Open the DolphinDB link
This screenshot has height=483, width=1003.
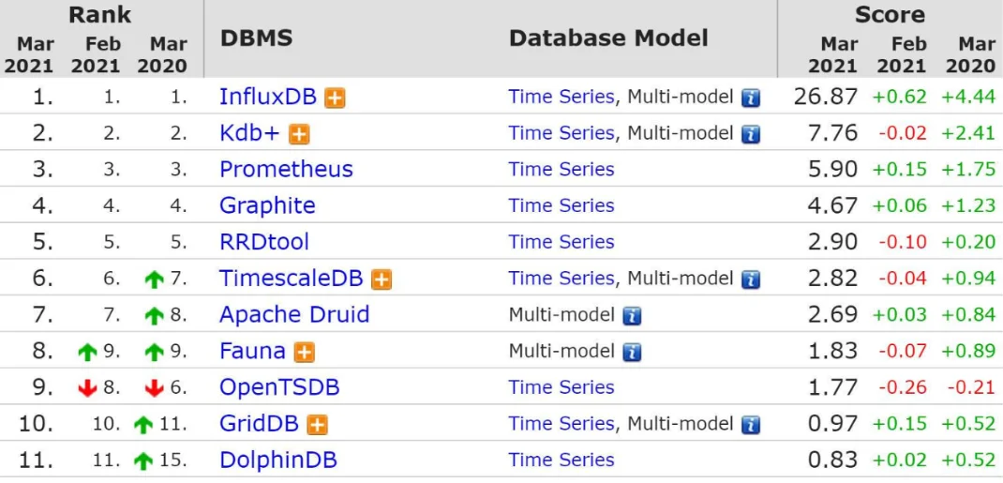click(277, 460)
